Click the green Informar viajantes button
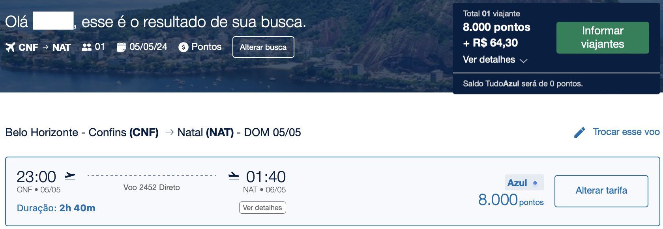This screenshot has height=229, width=663. pos(603,38)
